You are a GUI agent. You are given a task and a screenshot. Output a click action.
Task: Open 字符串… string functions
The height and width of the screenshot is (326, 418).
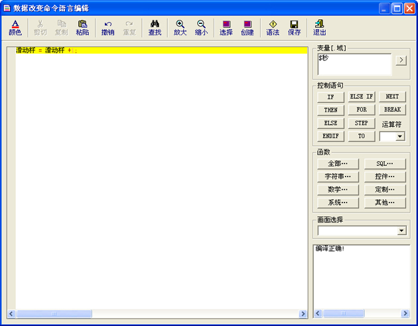pos(338,177)
